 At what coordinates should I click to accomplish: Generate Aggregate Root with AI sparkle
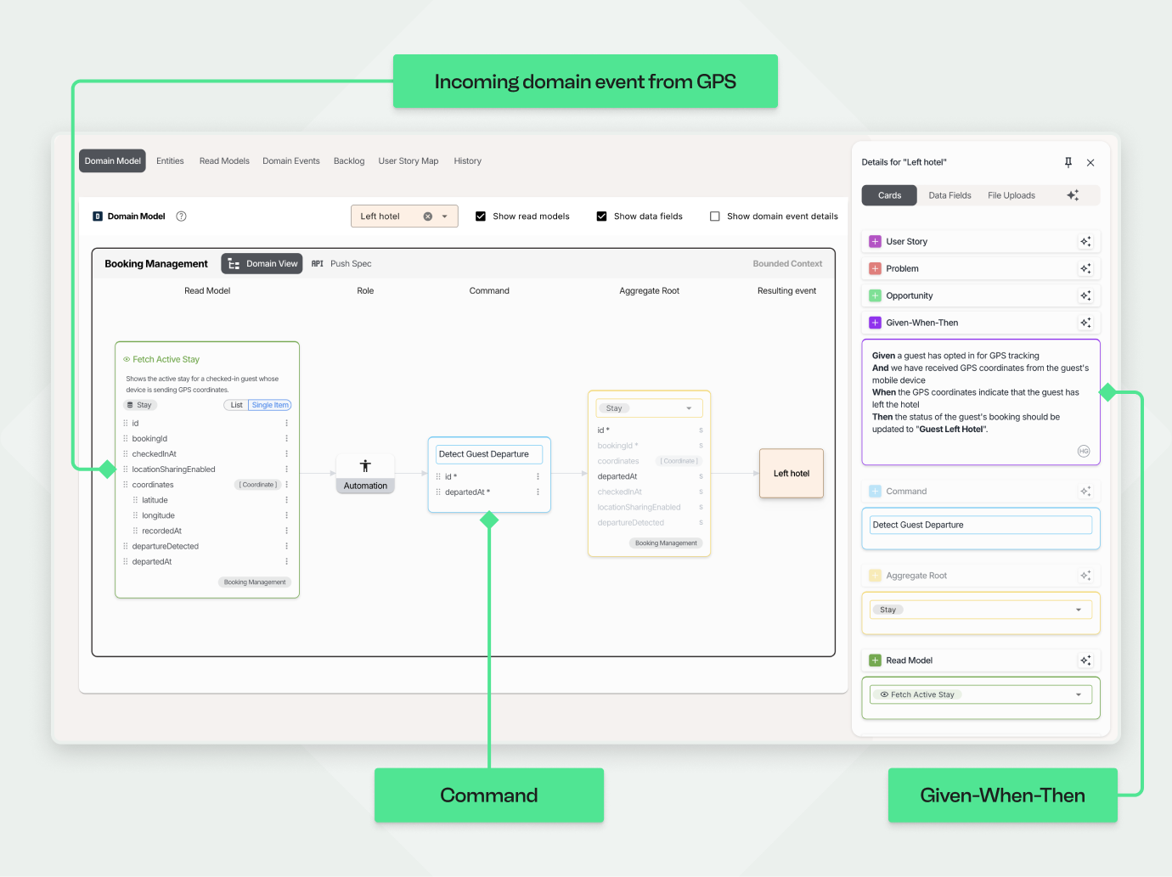point(1085,576)
